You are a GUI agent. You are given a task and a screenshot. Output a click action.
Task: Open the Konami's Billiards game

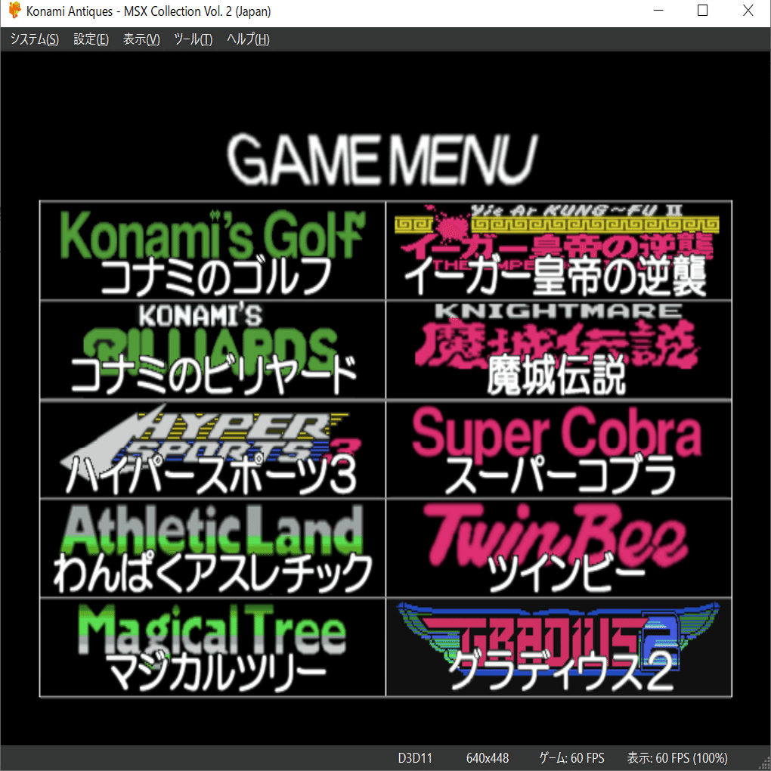(212, 349)
